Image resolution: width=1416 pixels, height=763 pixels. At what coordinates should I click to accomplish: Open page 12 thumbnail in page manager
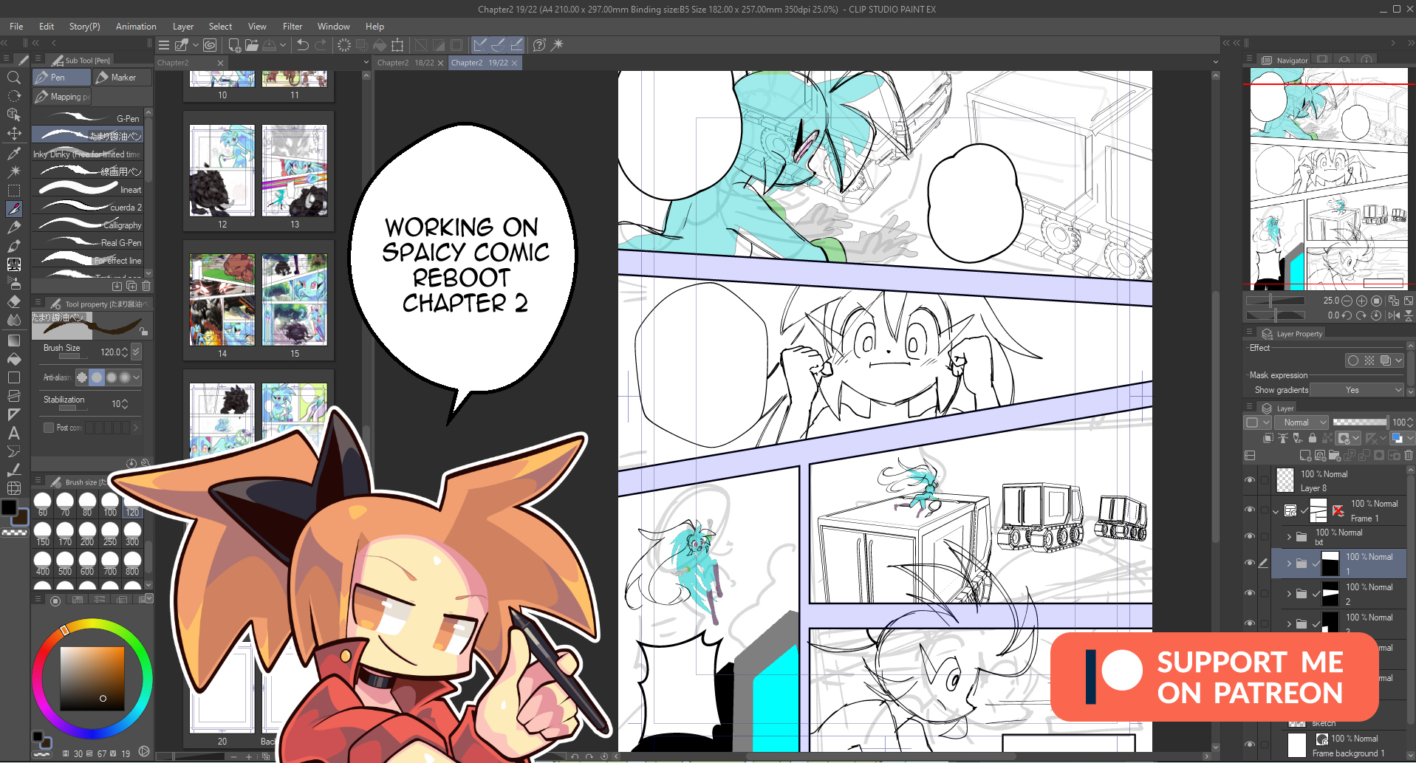coord(222,171)
